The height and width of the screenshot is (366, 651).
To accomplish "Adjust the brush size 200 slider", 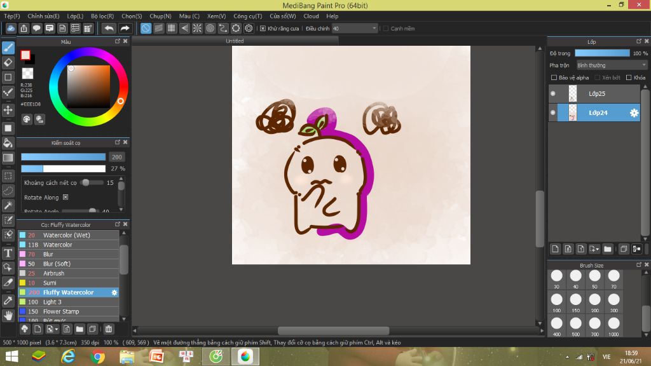I will click(x=63, y=157).
